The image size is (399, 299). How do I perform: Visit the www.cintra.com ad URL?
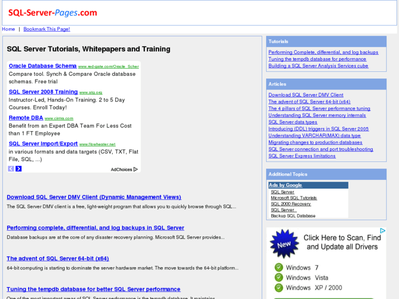point(59,119)
